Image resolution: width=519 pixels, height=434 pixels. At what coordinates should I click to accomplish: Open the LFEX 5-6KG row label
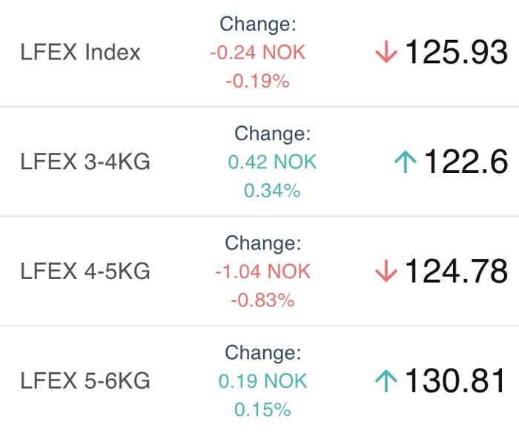pos(85,381)
